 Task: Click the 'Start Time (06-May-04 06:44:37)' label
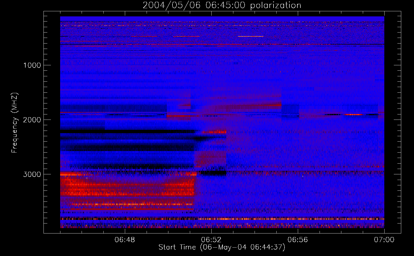222,247
